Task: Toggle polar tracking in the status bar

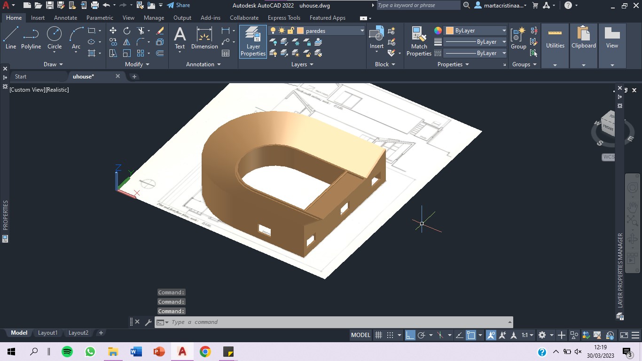Action: click(x=422, y=335)
